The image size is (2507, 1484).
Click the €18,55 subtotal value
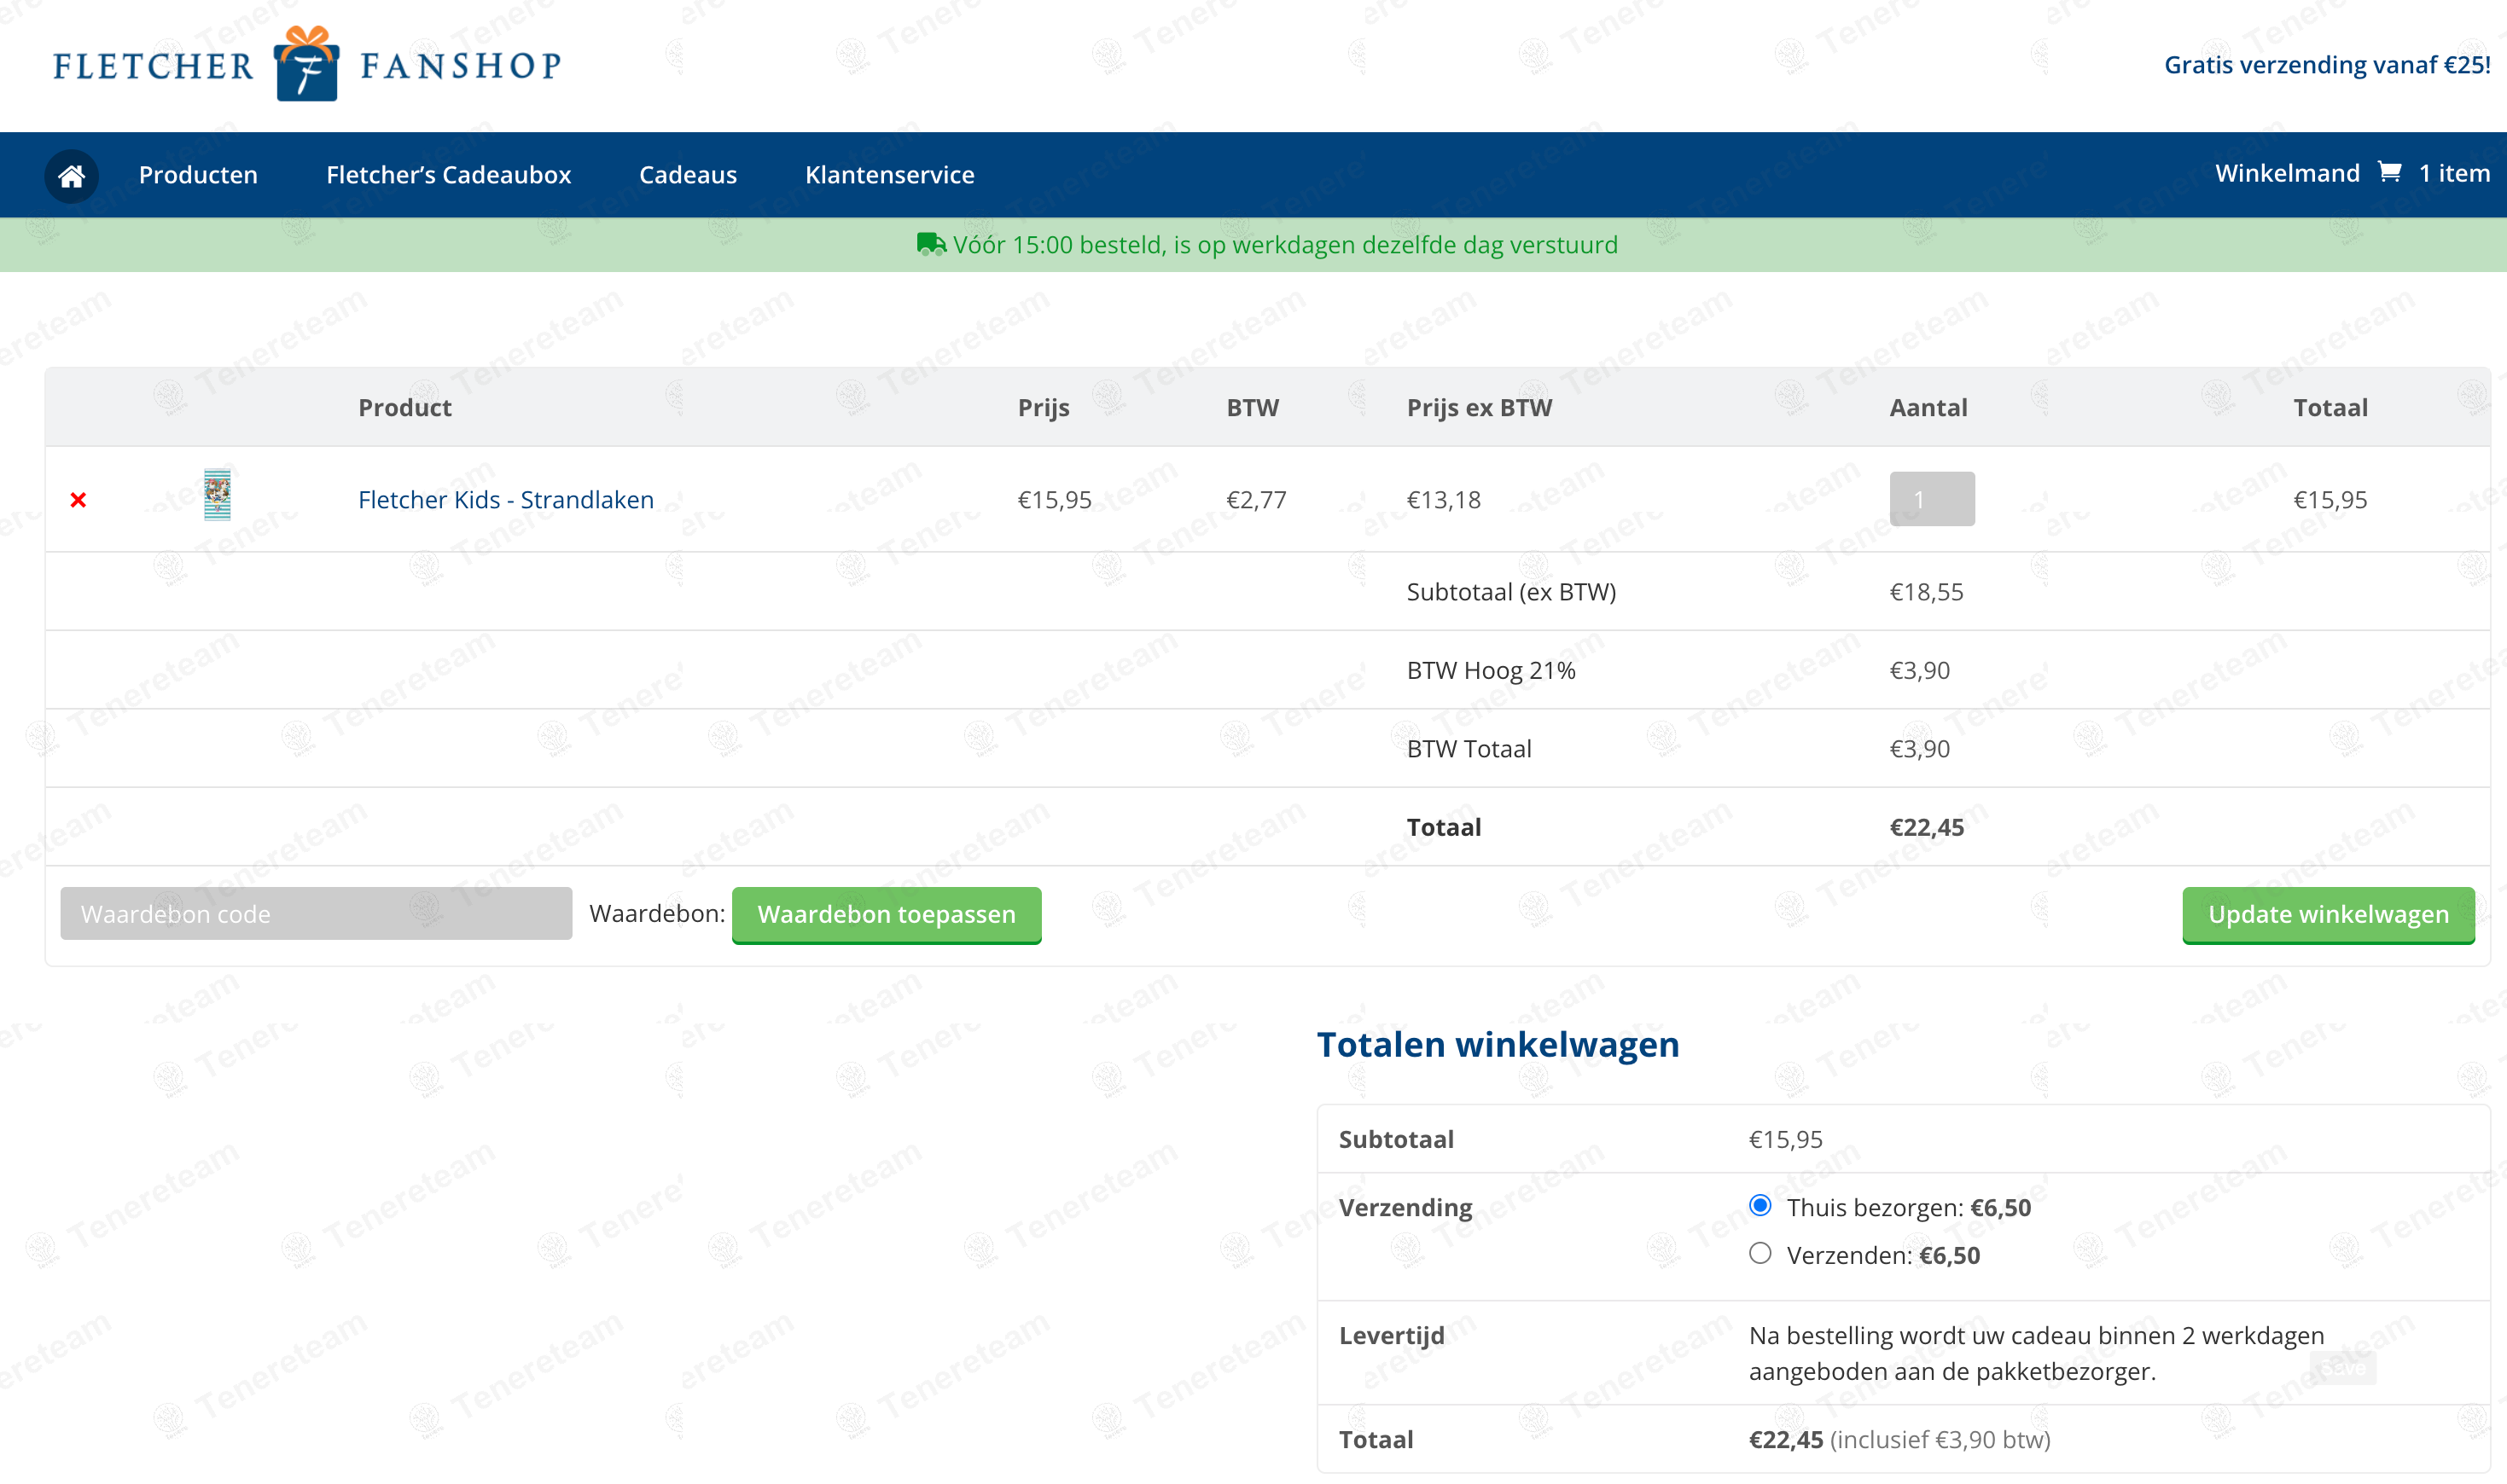[1927, 592]
